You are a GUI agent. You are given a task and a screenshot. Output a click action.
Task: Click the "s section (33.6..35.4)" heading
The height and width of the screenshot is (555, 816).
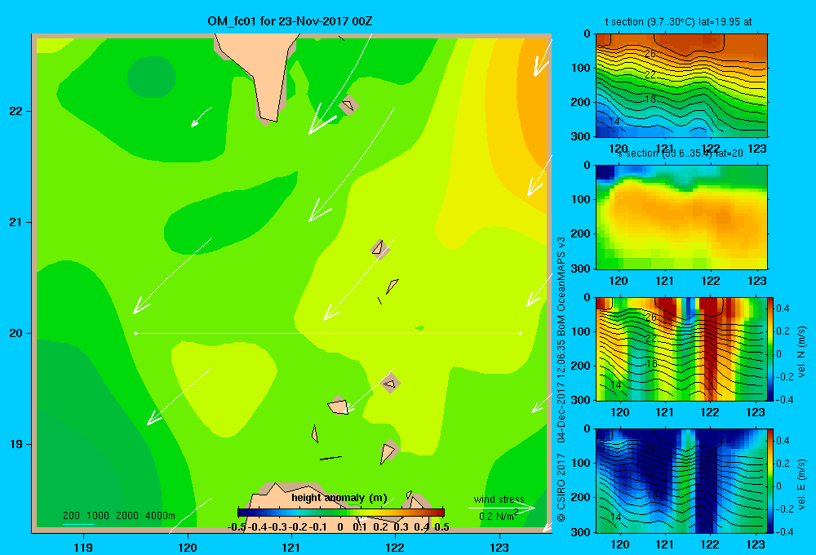pyautogui.click(x=666, y=153)
